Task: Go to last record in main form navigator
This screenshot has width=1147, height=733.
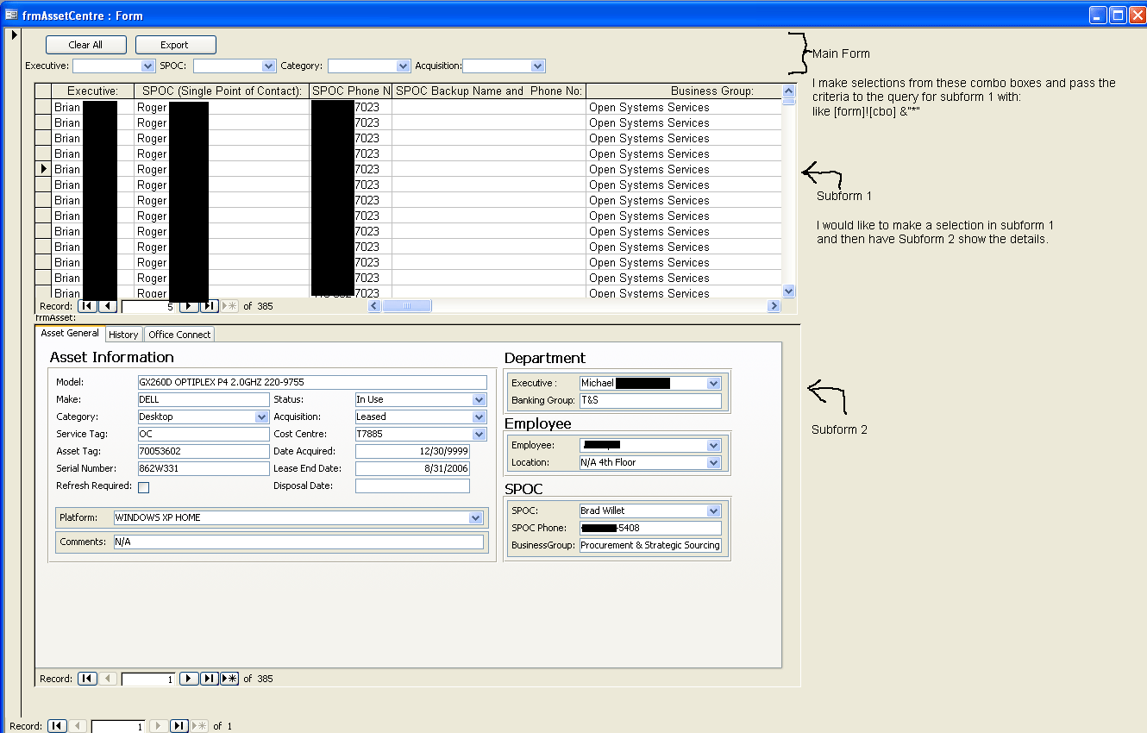Action: tap(179, 726)
